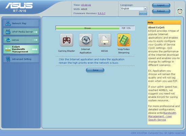This screenshot has width=186, height=136.
Task: Click the Gaming Blaster label
Action: [66, 51]
